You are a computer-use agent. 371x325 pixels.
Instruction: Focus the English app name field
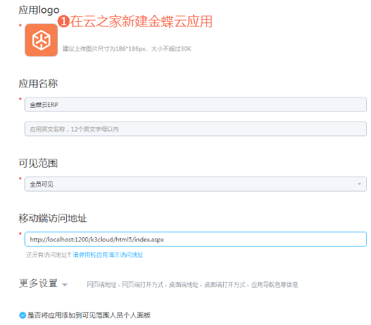196,129
